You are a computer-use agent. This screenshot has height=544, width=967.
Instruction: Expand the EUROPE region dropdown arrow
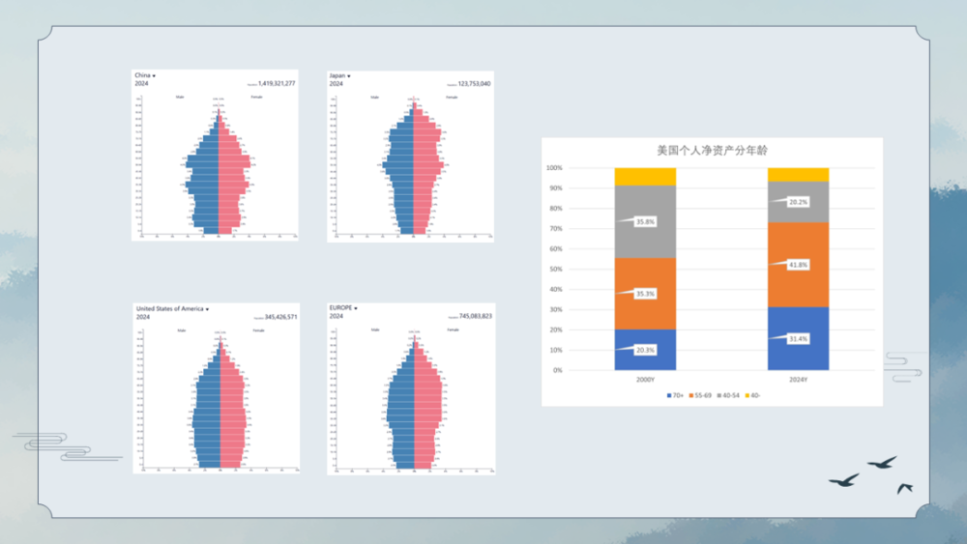pos(356,308)
